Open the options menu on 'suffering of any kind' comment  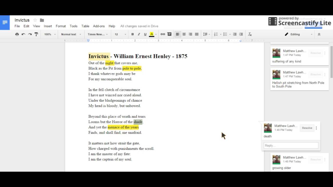325,53
